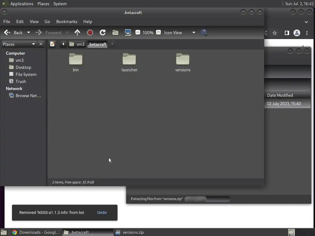Open the Go menu
This screenshot has height=236, width=315.
tap(47, 22)
